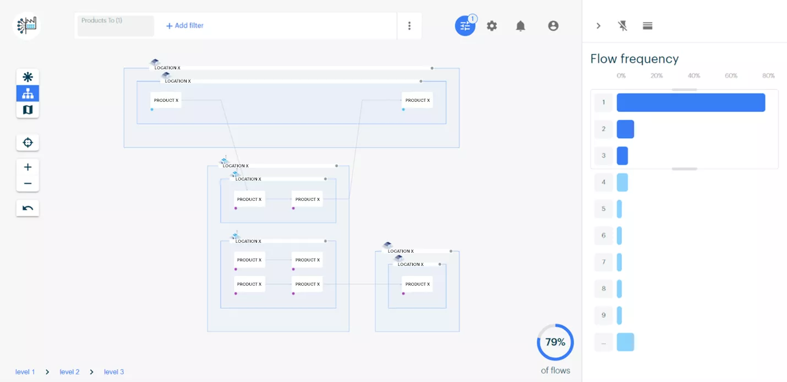Switch to the map view icon
This screenshot has width=787, height=382.
[28, 110]
